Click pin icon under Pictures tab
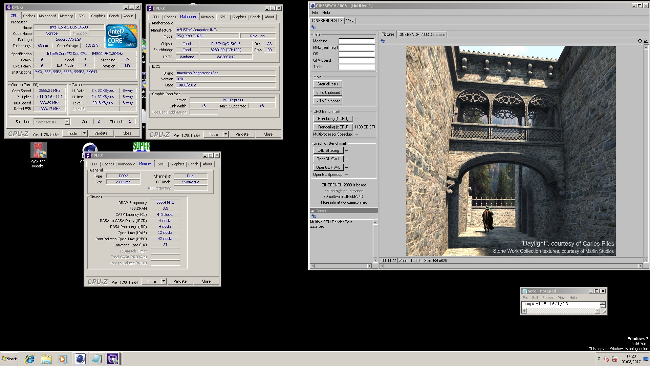650x366 pixels. coord(383,41)
